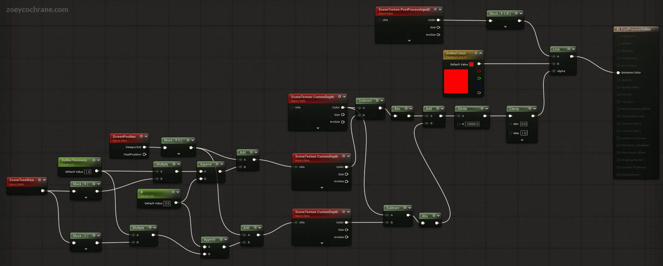This screenshot has height=266, width=663.
Task: Toggle preview icon on the Divide node
Action: coord(482,109)
